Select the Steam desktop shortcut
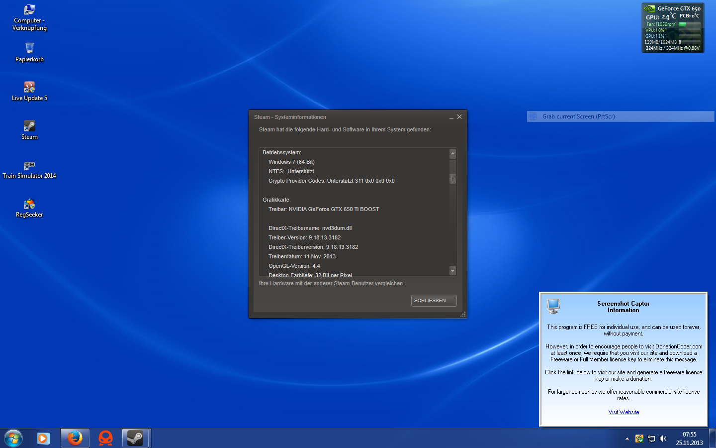This screenshot has width=716, height=448. pyautogui.click(x=29, y=130)
